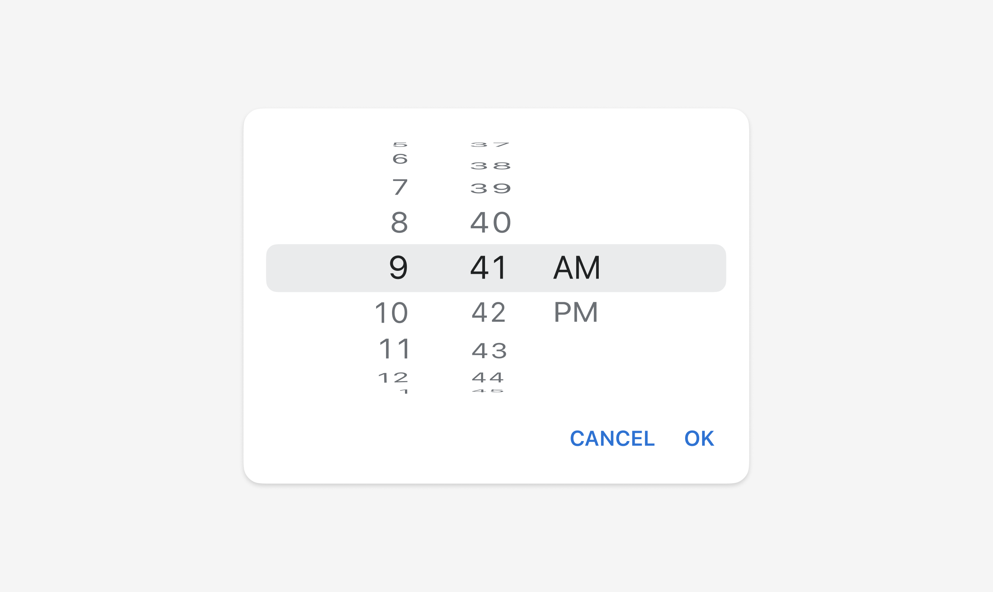Pick minute 44 in the minute wheel
This screenshot has height=592, width=993.
click(488, 377)
